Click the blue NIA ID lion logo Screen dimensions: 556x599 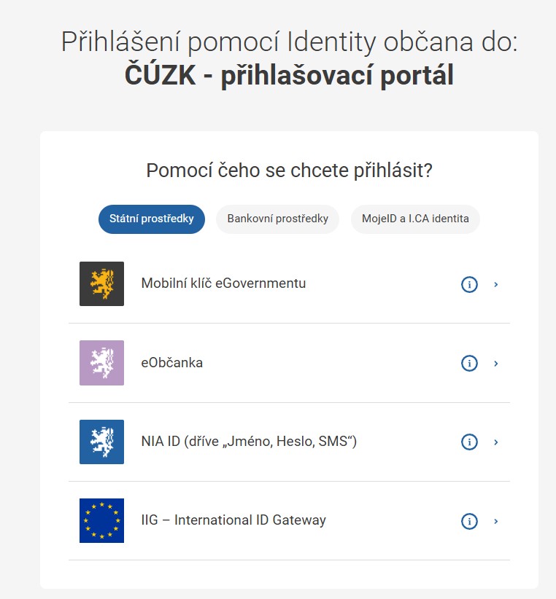[x=101, y=442]
